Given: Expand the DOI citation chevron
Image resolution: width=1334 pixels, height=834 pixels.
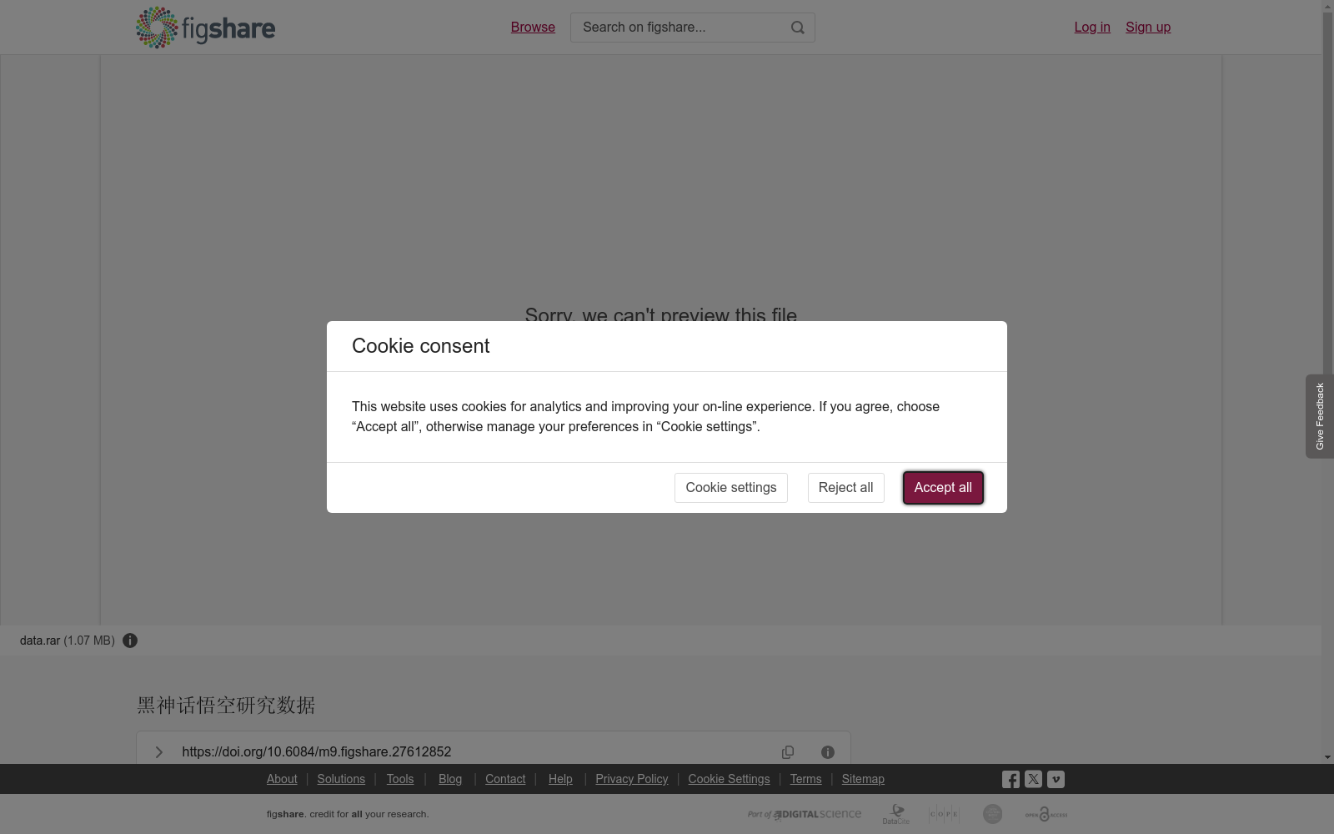Looking at the screenshot, I should pyautogui.click(x=158, y=752).
